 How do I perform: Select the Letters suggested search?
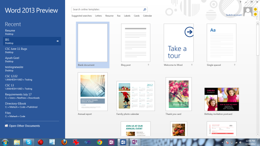pyautogui.click(x=98, y=16)
